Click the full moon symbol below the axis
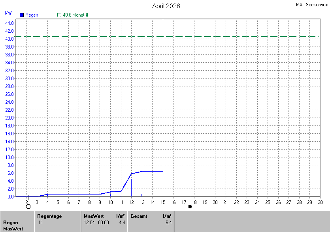Viewport: 330px width, 232px height. click(28, 206)
